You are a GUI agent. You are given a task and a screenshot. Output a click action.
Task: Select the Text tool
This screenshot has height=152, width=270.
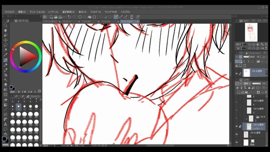(x=5, y=124)
